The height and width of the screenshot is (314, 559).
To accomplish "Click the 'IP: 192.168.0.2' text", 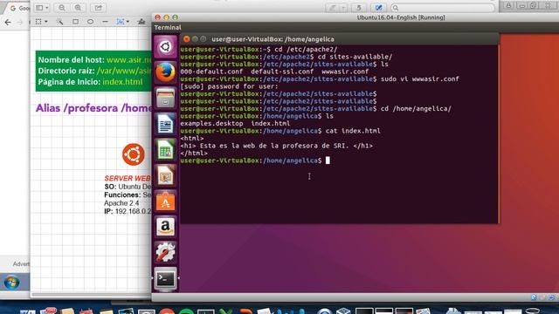I will [128, 211].
